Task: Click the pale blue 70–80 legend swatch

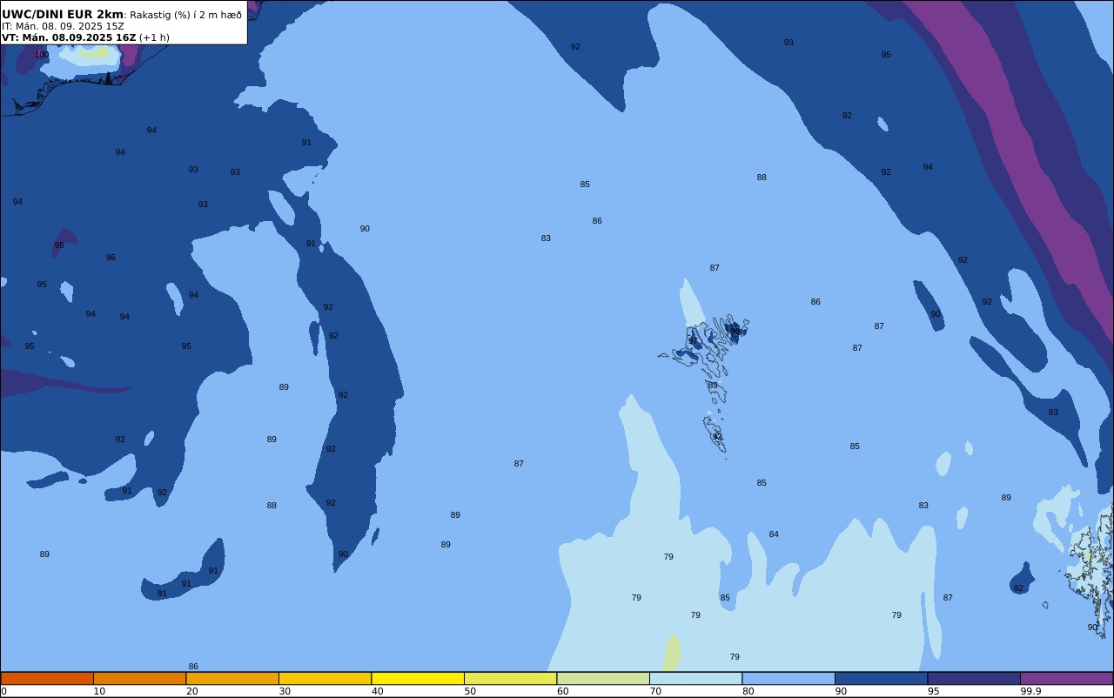Action: (695, 678)
